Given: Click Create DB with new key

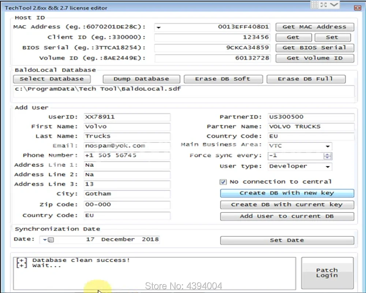Looking at the screenshot, I should (x=287, y=193).
